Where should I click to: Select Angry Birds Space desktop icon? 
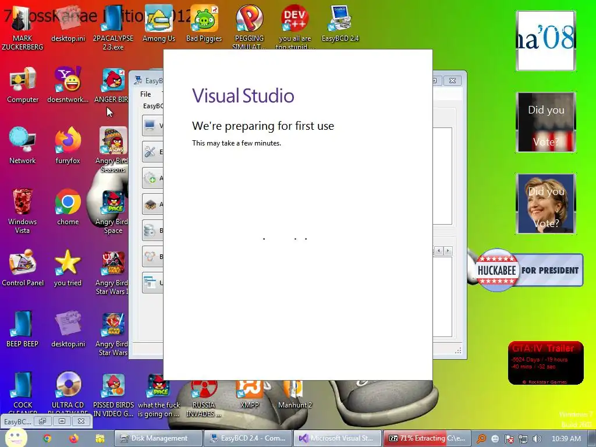(x=112, y=211)
